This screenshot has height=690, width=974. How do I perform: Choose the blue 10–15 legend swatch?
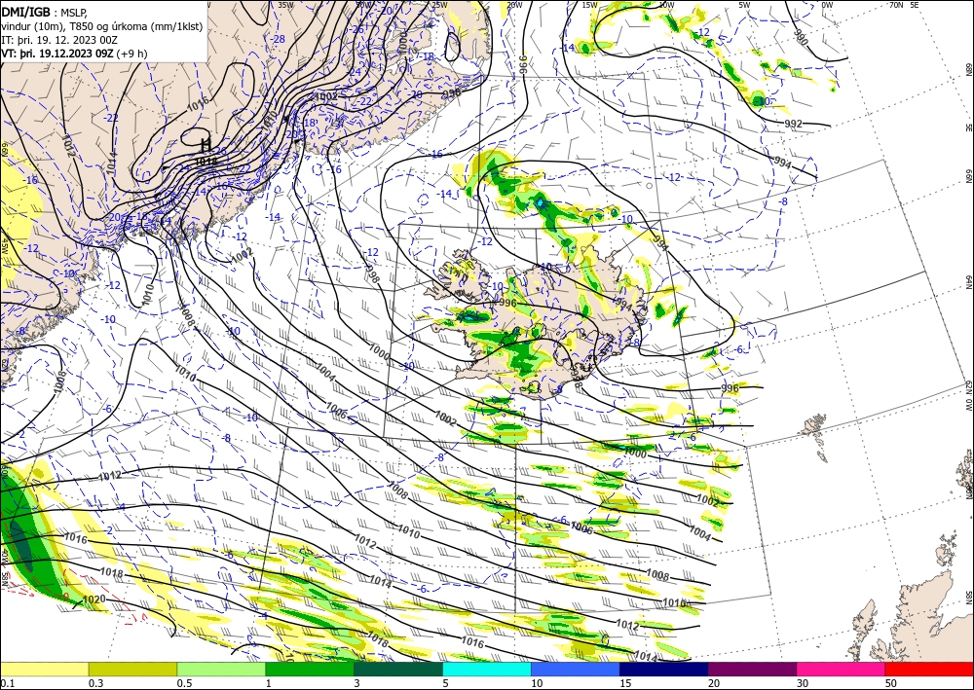coord(576,669)
